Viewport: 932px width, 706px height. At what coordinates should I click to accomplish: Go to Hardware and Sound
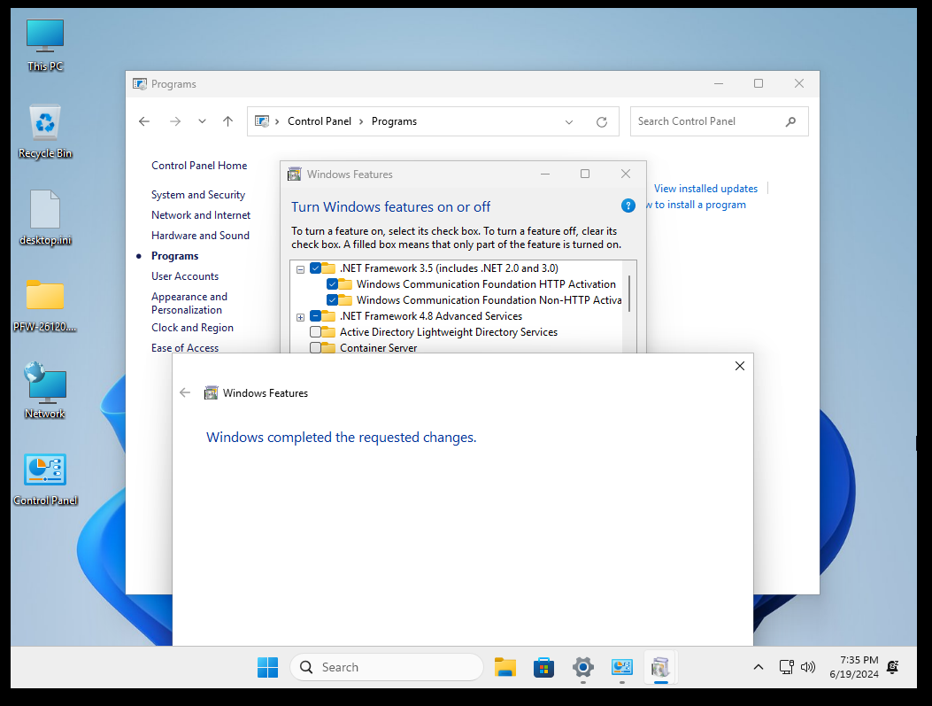pos(200,235)
